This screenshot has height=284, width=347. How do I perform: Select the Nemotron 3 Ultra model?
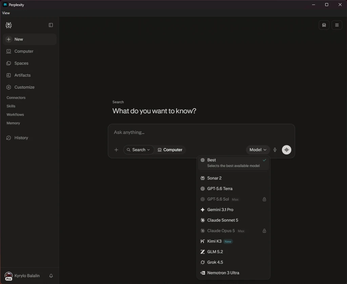click(x=233, y=273)
